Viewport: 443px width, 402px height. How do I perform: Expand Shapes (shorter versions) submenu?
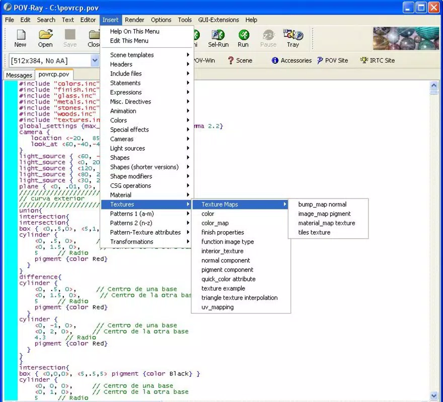point(146,167)
